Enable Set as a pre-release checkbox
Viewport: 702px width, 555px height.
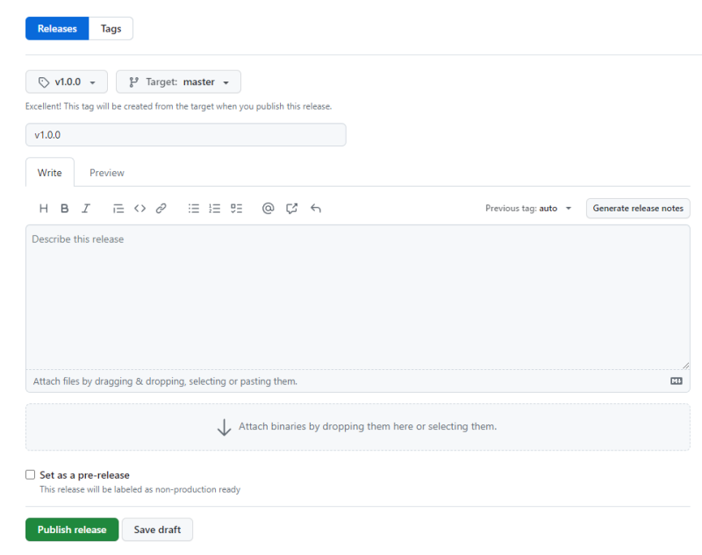tap(31, 474)
